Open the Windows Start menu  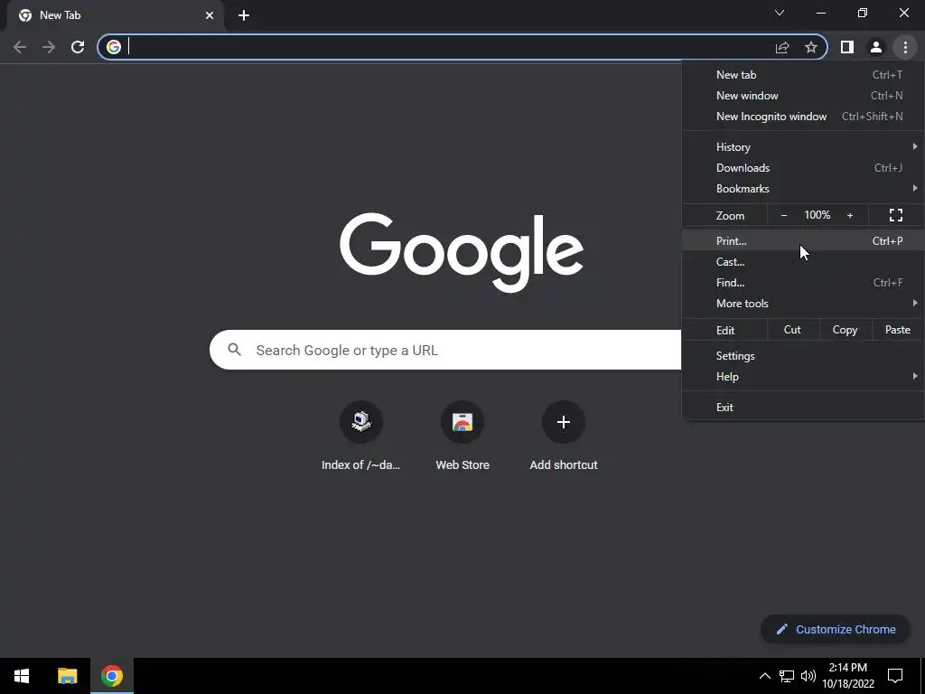click(22, 676)
